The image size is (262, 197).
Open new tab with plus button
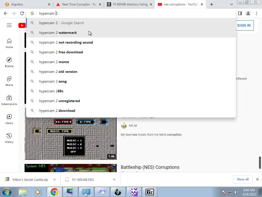click(x=212, y=4)
